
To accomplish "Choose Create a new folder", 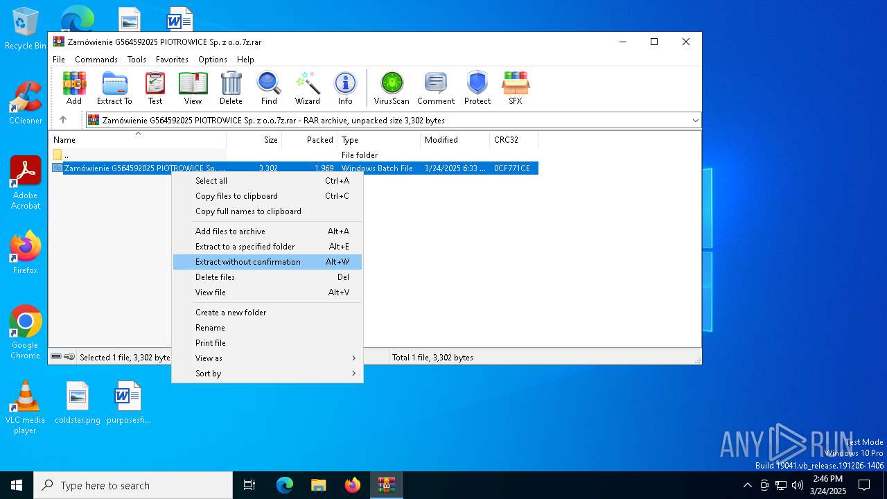I will pos(267,313).
